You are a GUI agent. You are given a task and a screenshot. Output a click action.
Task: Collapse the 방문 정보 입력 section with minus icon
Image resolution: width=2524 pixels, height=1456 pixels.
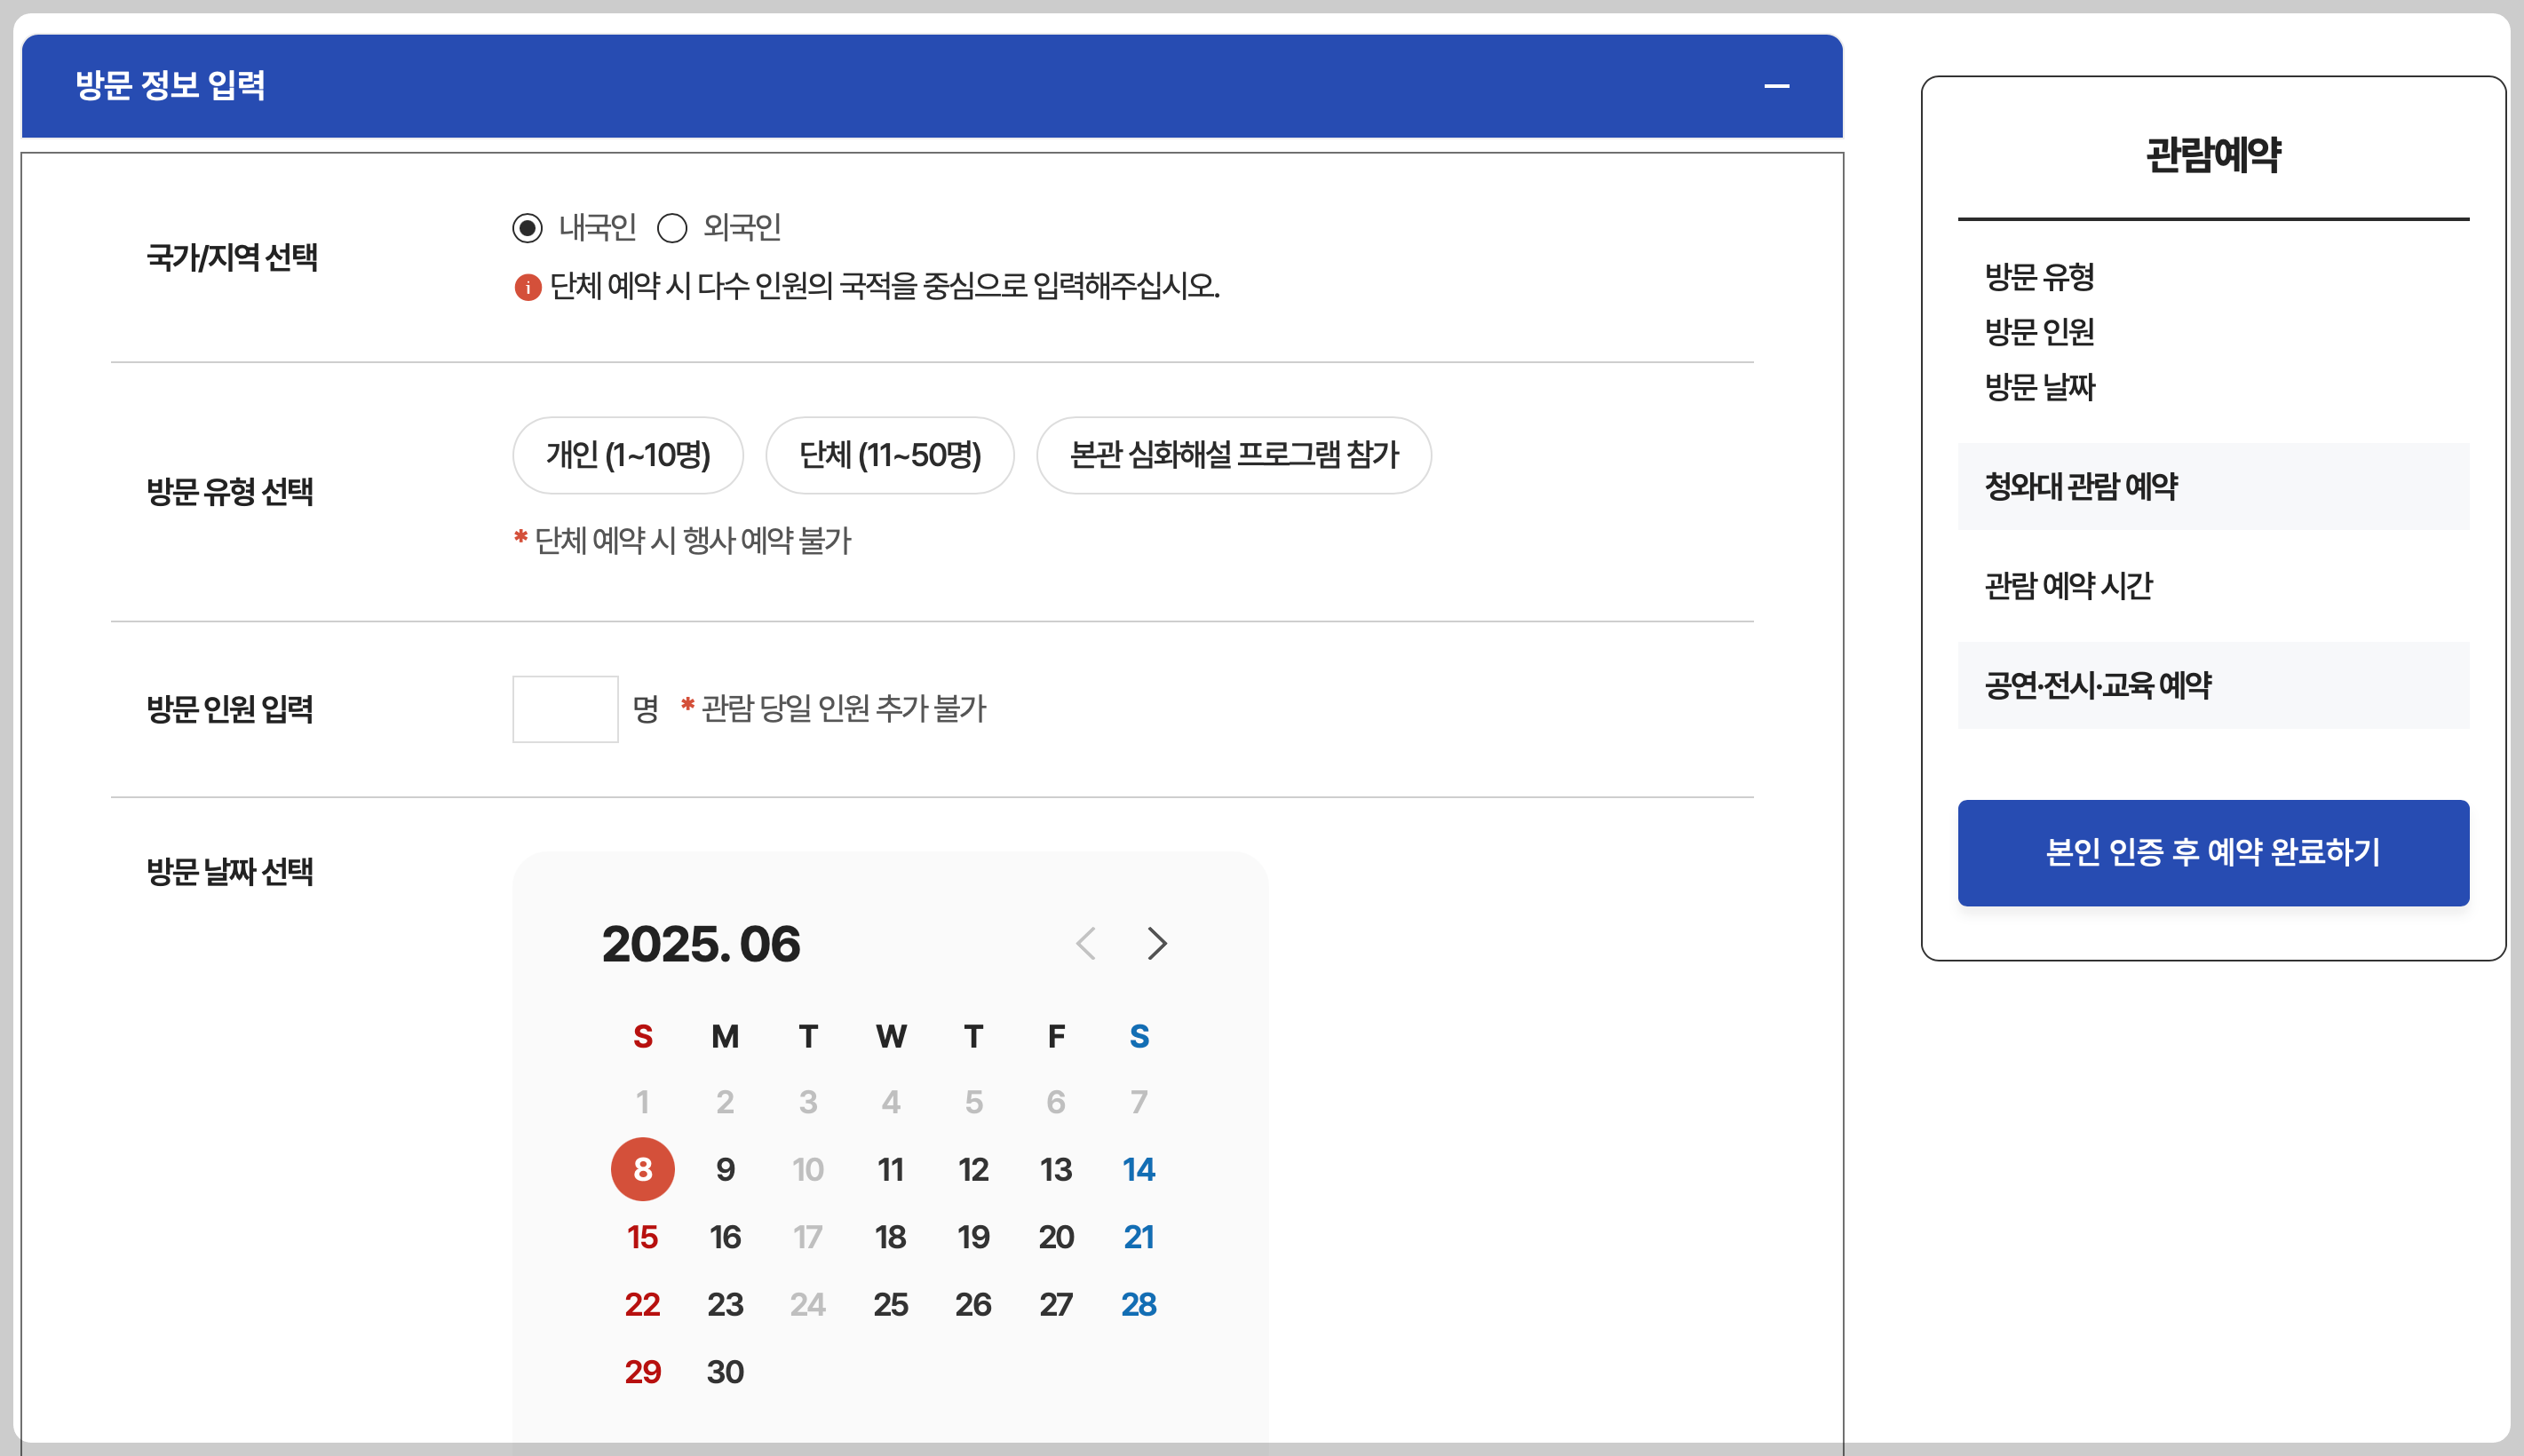click(x=1776, y=86)
